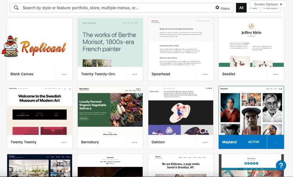
Task: Open Mayland active theme options ellipsis
Action: (x=276, y=143)
